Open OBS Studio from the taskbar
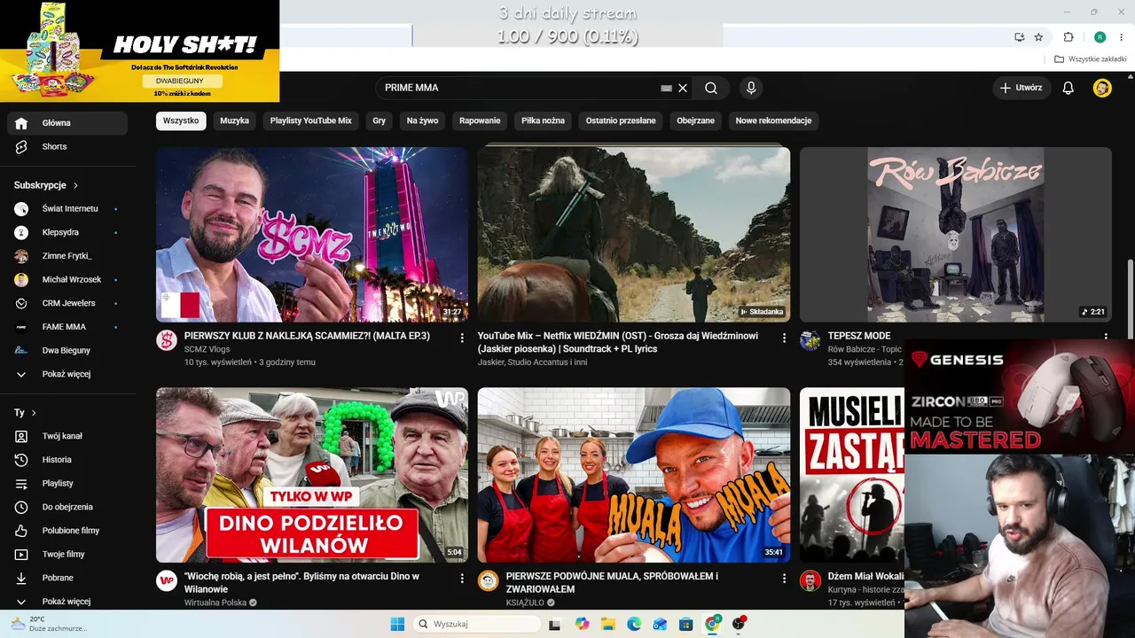 738,624
